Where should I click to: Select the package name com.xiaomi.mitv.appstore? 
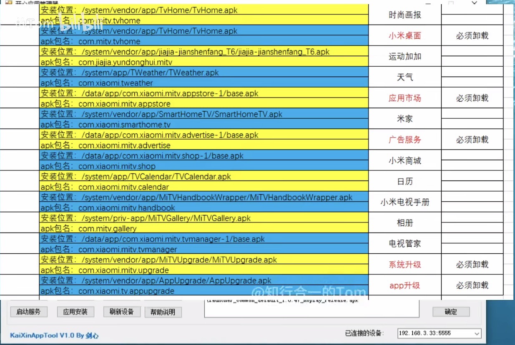[x=124, y=104]
